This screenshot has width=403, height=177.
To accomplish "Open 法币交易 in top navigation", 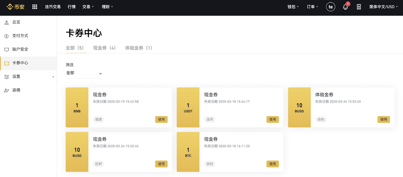I will 53,7.
